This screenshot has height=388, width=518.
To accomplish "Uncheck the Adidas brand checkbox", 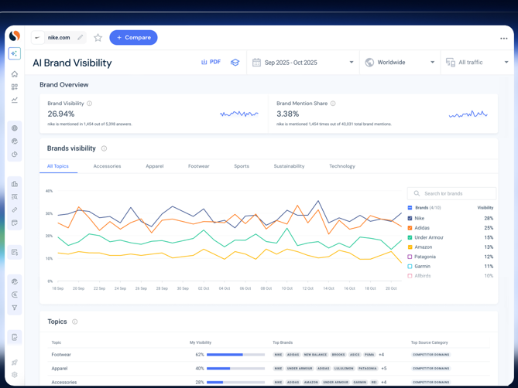I will click(410, 228).
